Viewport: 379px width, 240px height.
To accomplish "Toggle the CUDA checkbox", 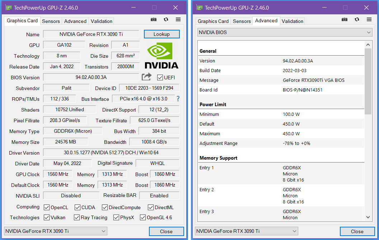I will [78, 207].
